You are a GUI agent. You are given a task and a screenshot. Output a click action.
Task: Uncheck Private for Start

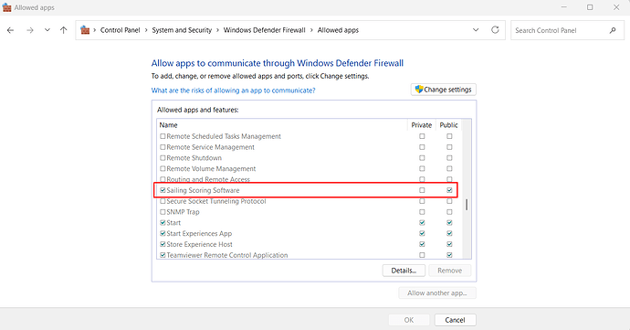(422, 222)
